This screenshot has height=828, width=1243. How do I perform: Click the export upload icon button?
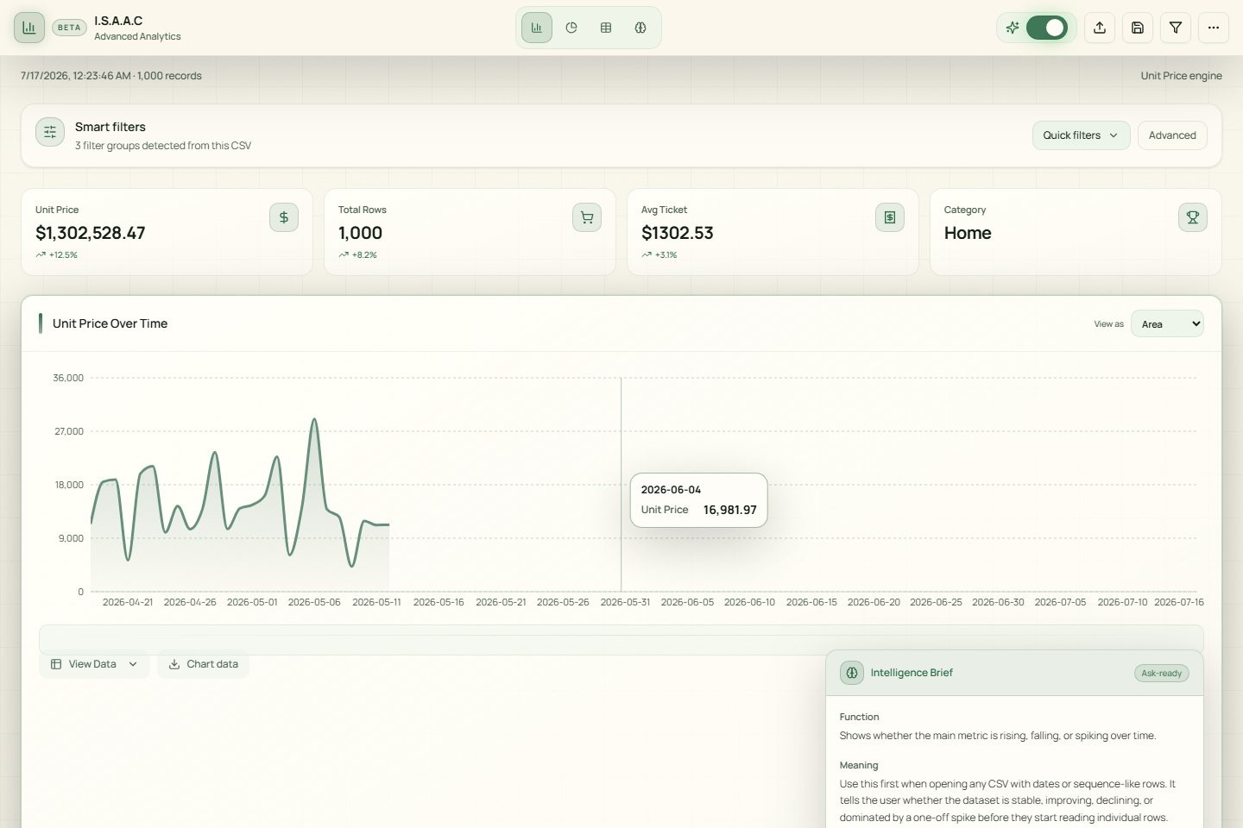[1100, 28]
